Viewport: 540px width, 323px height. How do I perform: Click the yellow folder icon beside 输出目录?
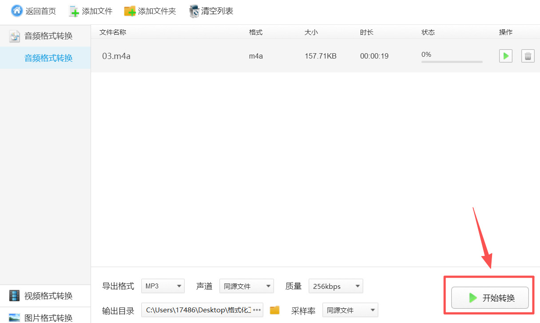tap(274, 310)
